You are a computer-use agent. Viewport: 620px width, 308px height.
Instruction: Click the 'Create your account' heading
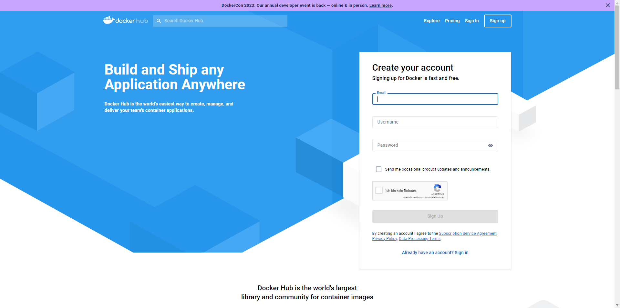pyautogui.click(x=413, y=68)
